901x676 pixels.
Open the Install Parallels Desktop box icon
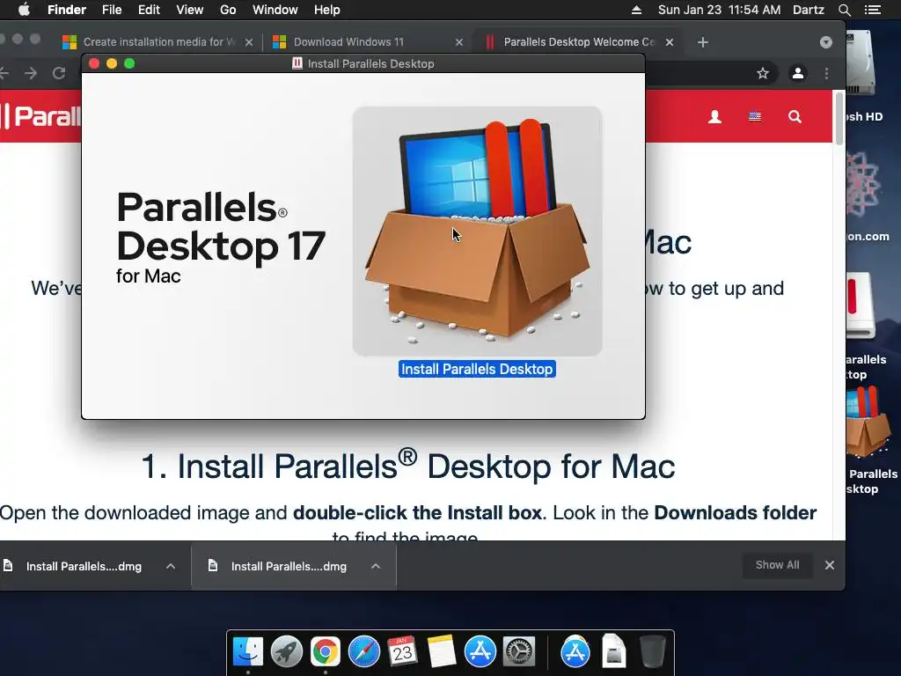coord(478,231)
